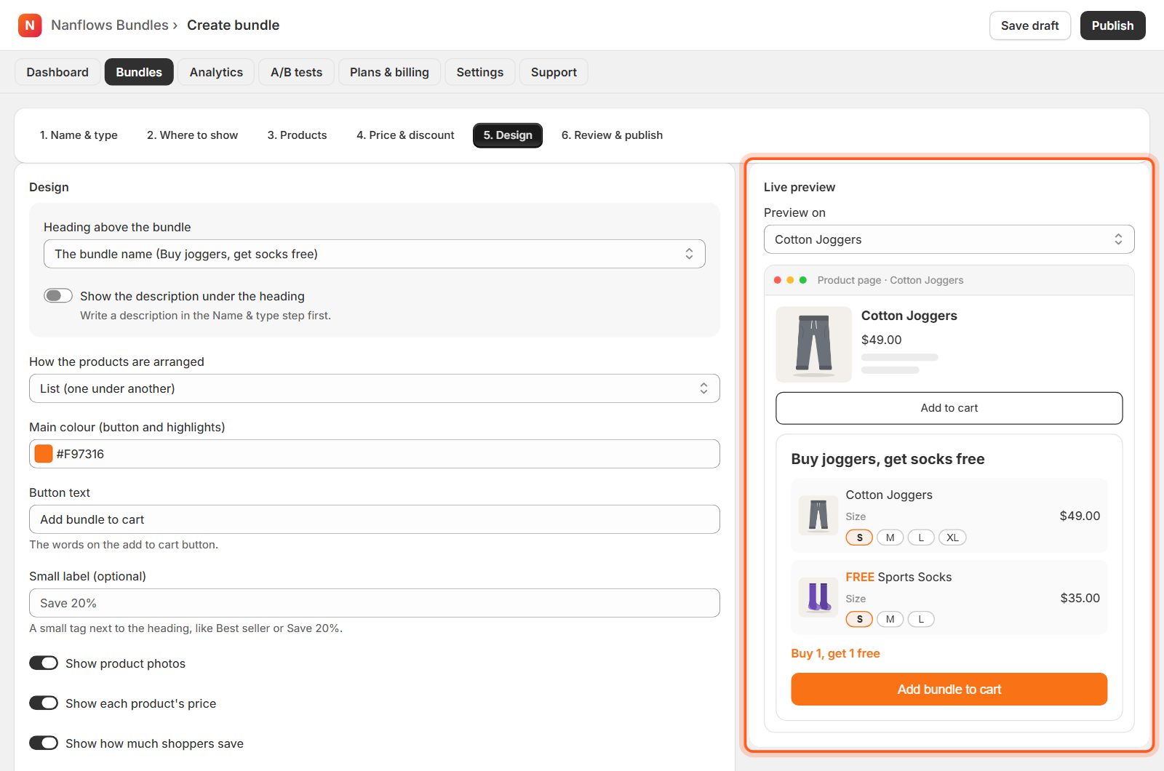Select size S for Sports Socks
The height and width of the screenshot is (771, 1164).
point(859,619)
